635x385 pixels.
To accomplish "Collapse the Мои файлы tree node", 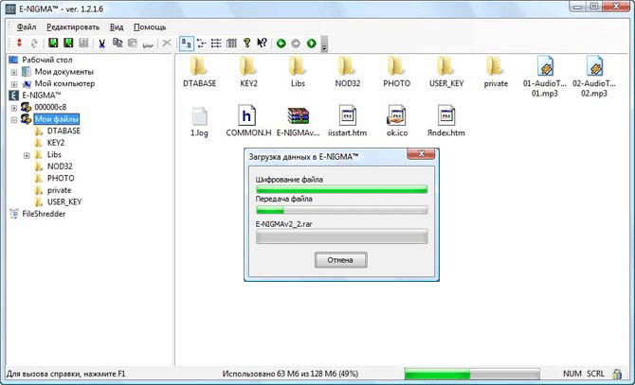I will click(x=14, y=119).
